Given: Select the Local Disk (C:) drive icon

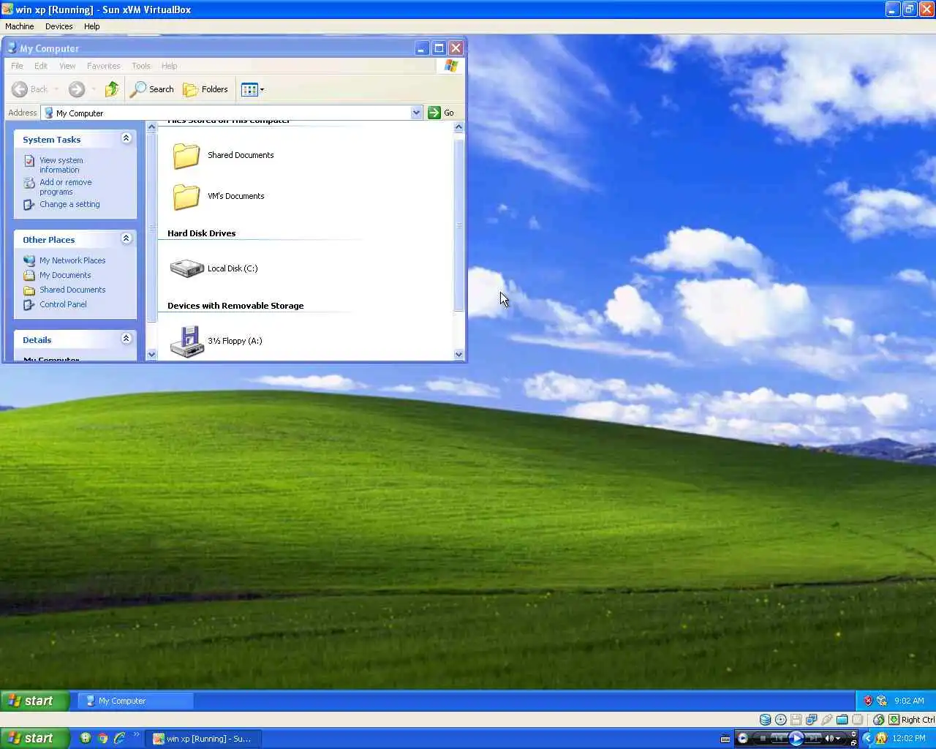Looking at the screenshot, I should click(x=186, y=268).
